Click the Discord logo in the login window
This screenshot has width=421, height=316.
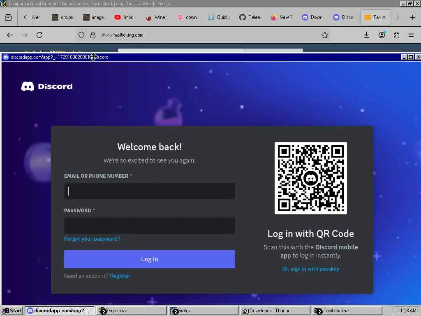(47, 86)
